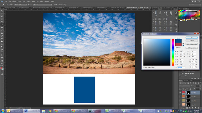Click the H hue value input field
The width and height of the screenshot is (202, 113).
click(181, 51)
